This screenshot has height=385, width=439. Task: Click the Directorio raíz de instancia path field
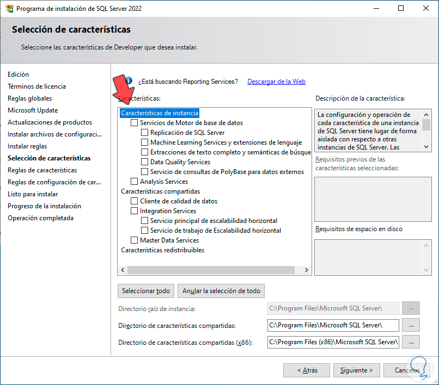click(333, 308)
